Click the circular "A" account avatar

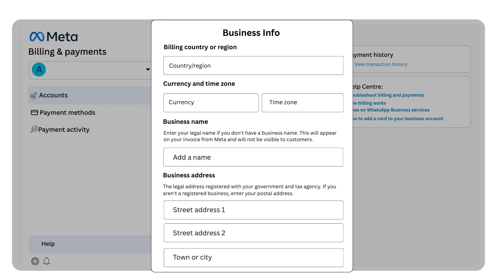point(39,69)
